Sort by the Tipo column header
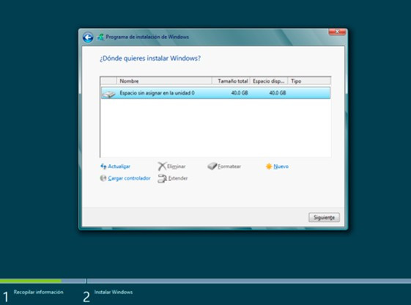 point(309,81)
